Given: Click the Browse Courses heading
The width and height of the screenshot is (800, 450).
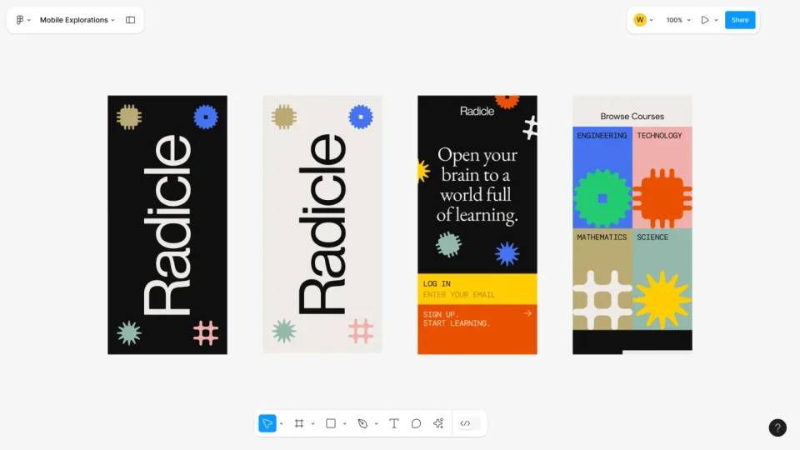Looking at the screenshot, I should pos(632,117).
